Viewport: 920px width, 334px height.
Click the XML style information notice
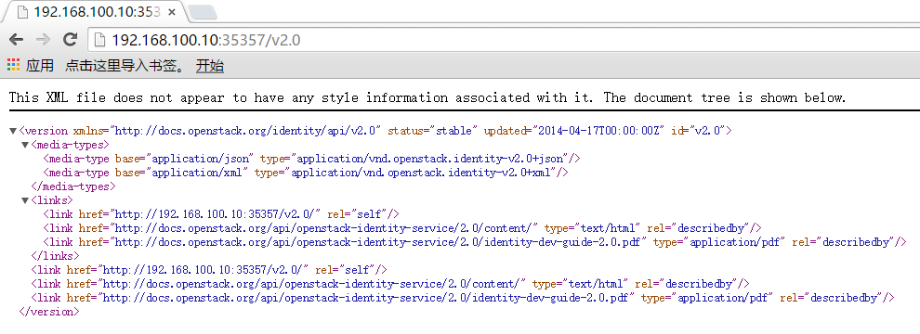click(427, 97)
